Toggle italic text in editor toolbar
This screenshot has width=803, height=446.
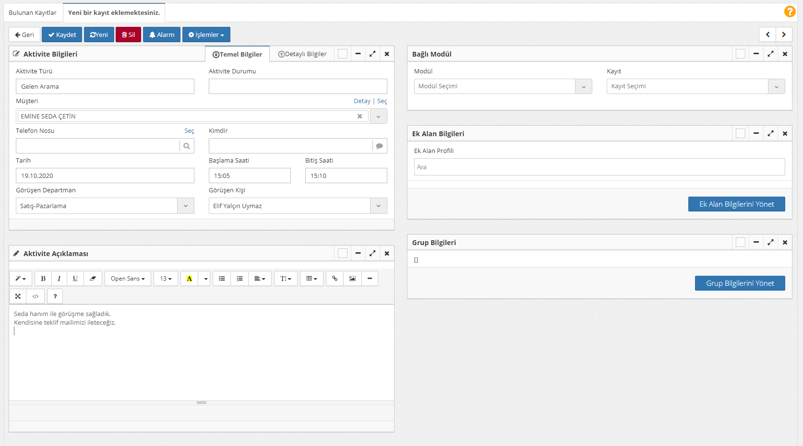tap(59, 279)
